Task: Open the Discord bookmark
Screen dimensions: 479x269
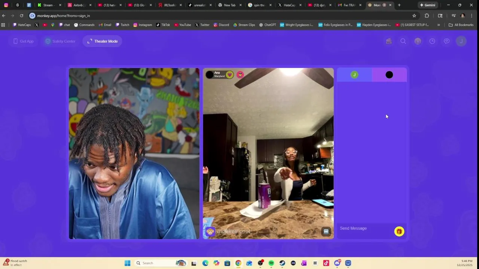Action: [221, 25]
